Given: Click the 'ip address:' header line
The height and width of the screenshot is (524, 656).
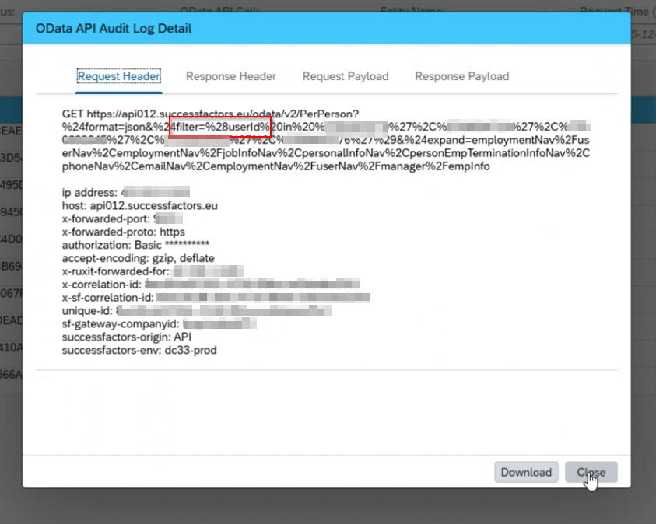Looking at the screenshot, I should tap(126, 193).
